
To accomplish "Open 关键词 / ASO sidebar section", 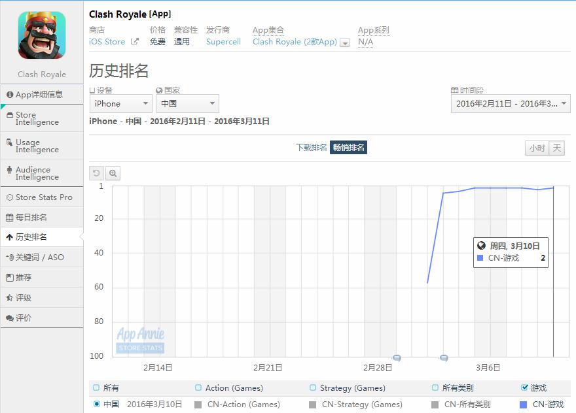I will point(42,257).
